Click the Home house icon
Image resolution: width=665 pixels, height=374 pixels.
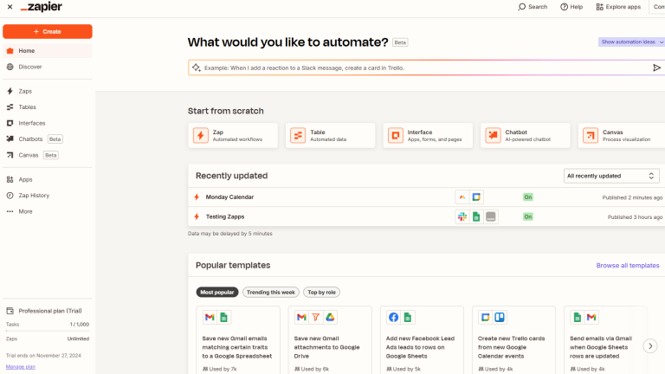click(10, 51)
